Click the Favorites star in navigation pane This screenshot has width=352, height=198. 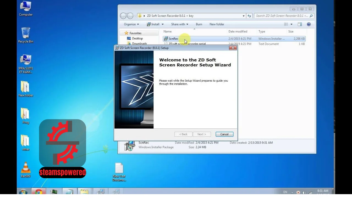coord(127,33)
